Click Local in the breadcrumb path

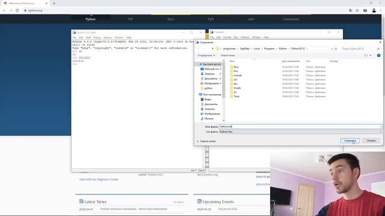(257, 49)
